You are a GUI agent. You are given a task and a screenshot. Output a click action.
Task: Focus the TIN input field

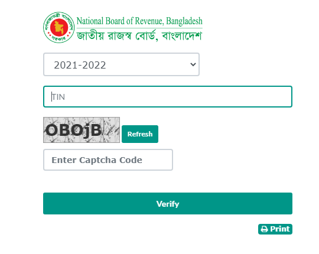click(x=168, y=97)
